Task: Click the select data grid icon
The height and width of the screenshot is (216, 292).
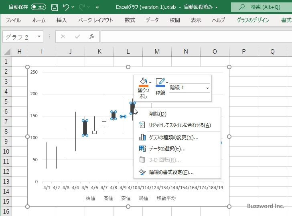Action: click(x=142, y=148)
